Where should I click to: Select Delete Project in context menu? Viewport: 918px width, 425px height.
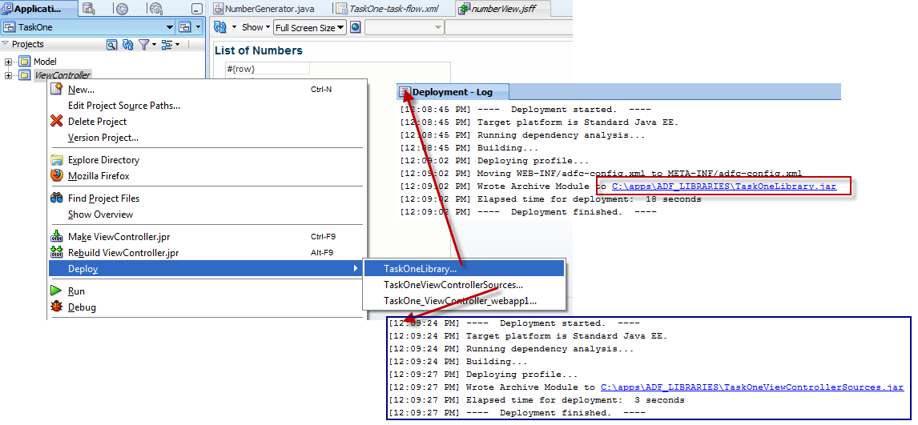pos(97,122)
